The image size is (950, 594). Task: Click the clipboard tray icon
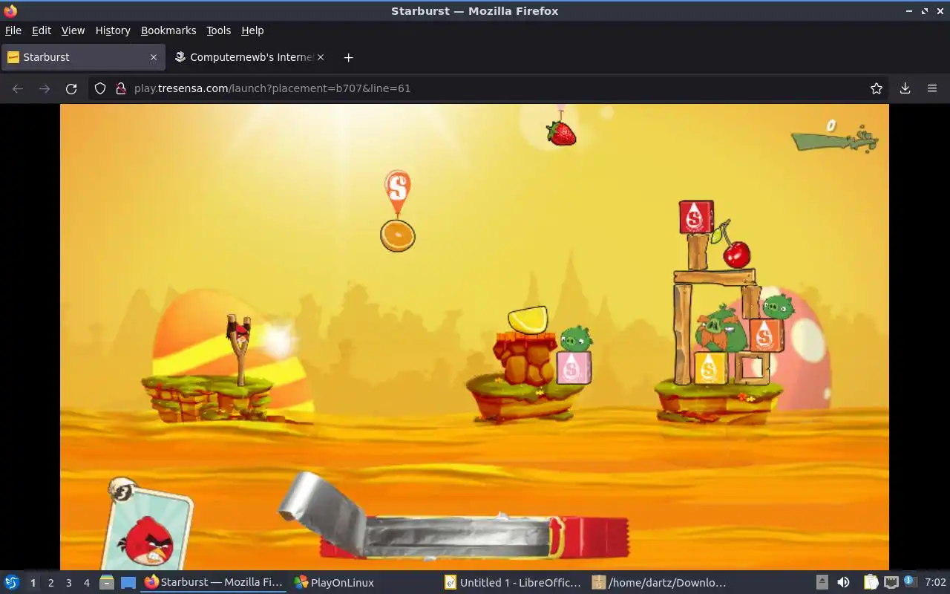point(871,583)
